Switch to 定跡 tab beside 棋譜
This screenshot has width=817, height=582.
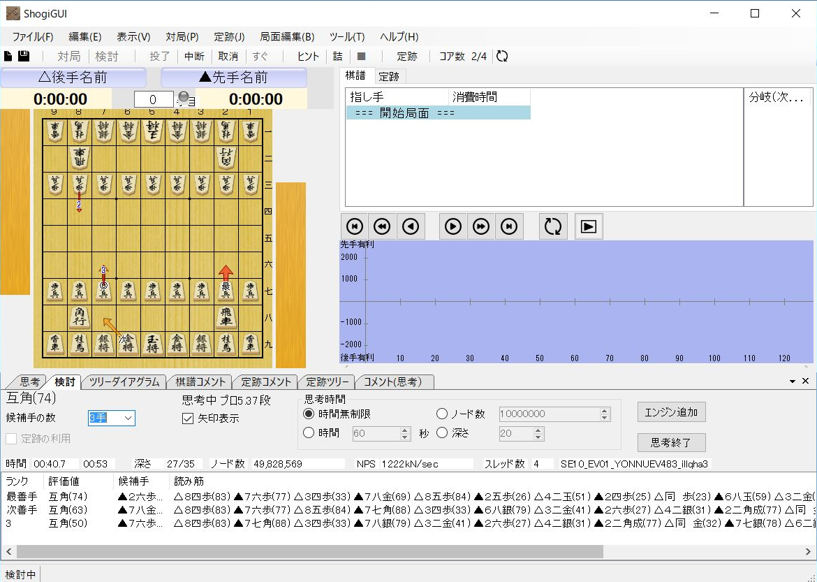(389, 77)
